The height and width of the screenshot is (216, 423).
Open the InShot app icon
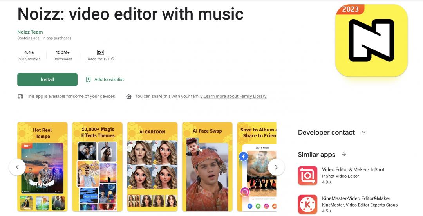[307, 175]
